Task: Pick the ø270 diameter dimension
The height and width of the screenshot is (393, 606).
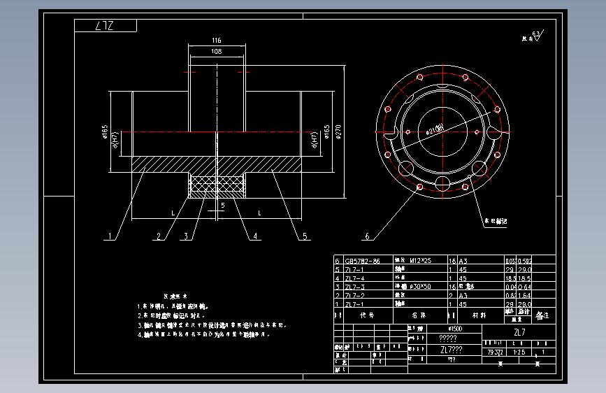Action: pyautogui.click(x=338, y=131)
